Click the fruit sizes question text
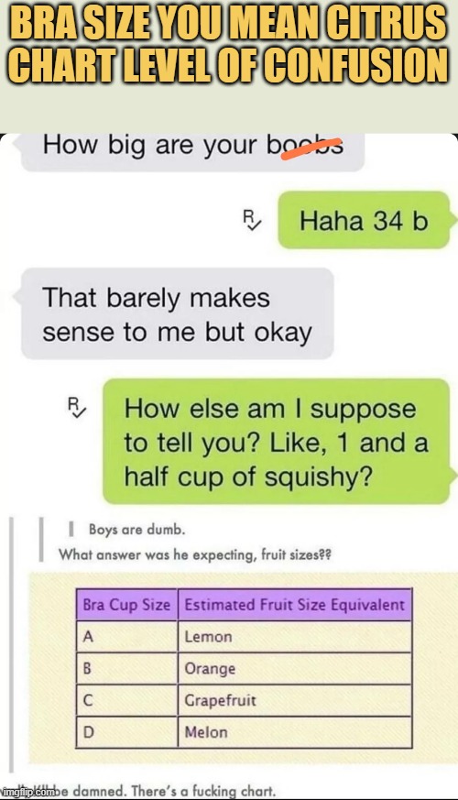The height and width of the screenshot is (800, 458). pyautogui.click(x=195, y=554)
